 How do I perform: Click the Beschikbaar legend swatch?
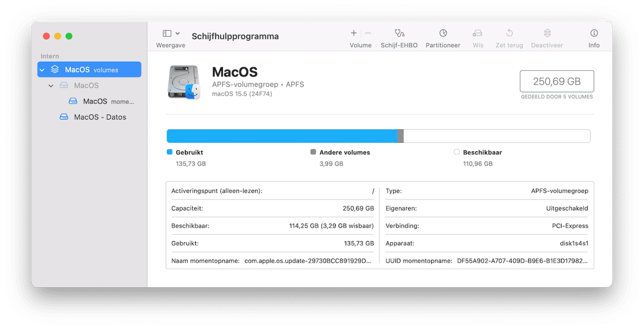[x=457, y=152]
